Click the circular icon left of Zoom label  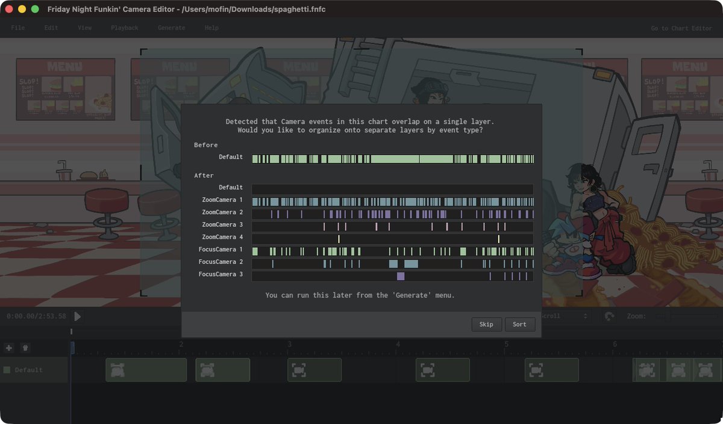coord(609,316)
